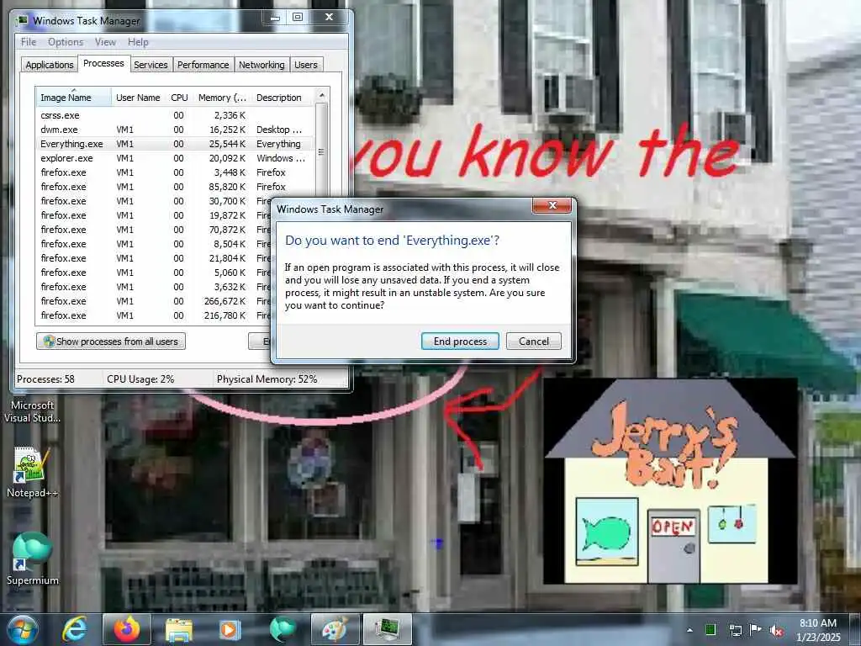The width and height of the screenshot is (861, 646).
Task: Select the Everything.exe process row
Action: point(176,144)
